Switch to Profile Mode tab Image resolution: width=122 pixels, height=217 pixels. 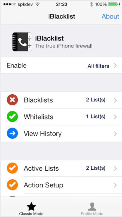click(92, 209)
